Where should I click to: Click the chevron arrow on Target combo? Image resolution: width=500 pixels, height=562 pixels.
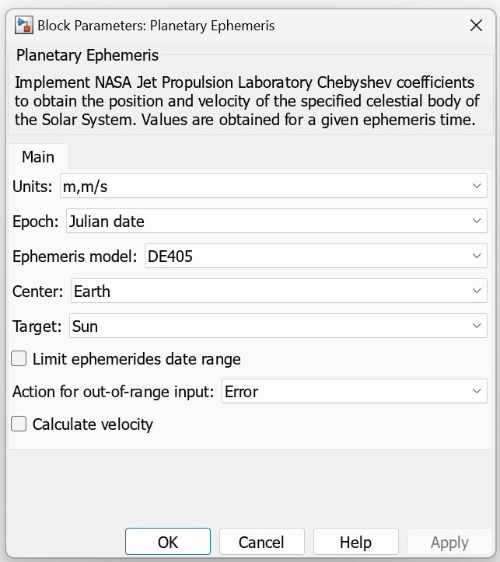pyautogui.click(x=477, y=326)
